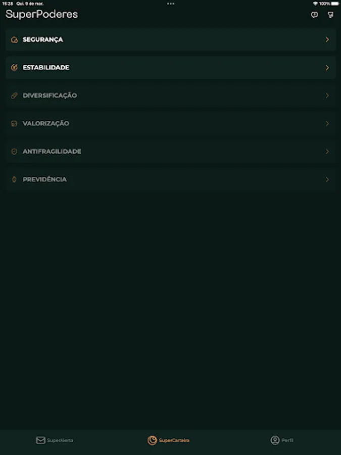Viewport: 341px width, 455px height.
Task: Expand the Estabilidade row chevron
Action: click(x=327, y=68)
